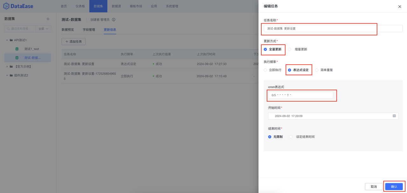The width and height of the screenshot is (407, 193).
Task: Click the green dataset icon beside 测试1_test
Action: tap(17, 48)
